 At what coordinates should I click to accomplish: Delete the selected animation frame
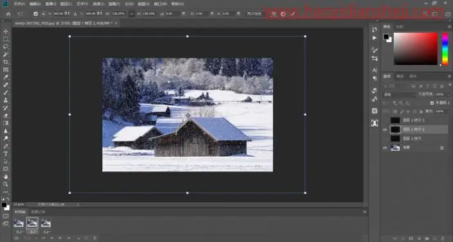point(95,238)
